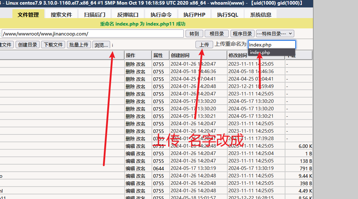Click the 上传重命名为 text field

coord(272,45)
